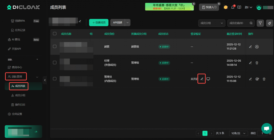Screen dimensions: 274x140
Task: Click delete trash icon for 经理 member
Action: click(x=257, y=63)
